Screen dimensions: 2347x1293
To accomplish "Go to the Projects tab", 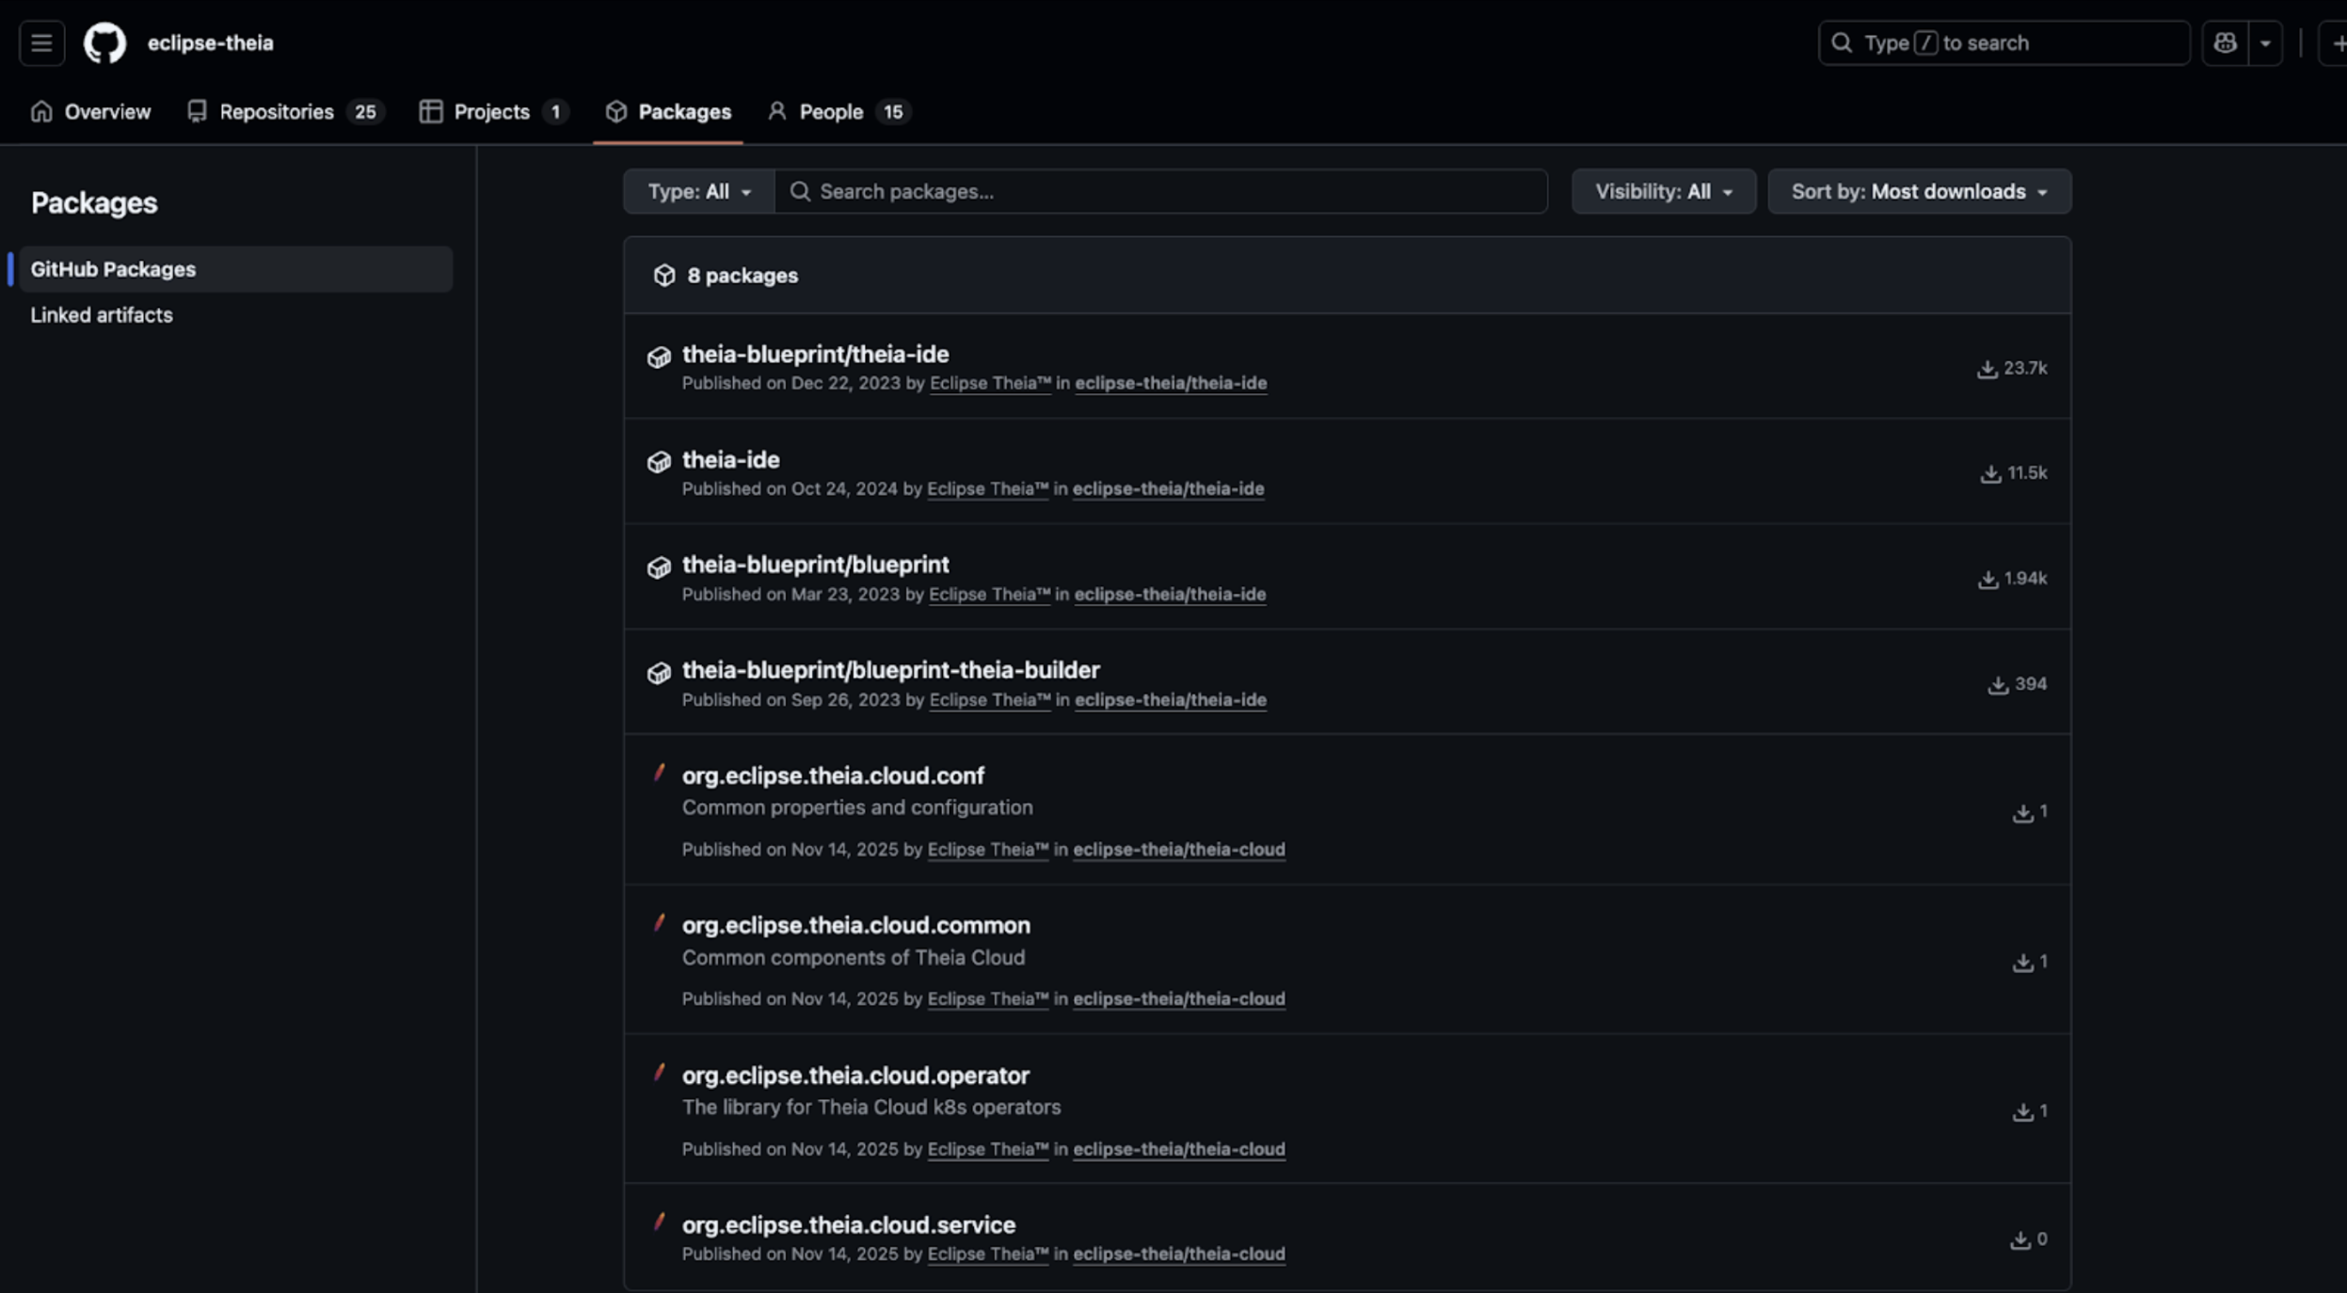I will [493, 112].
